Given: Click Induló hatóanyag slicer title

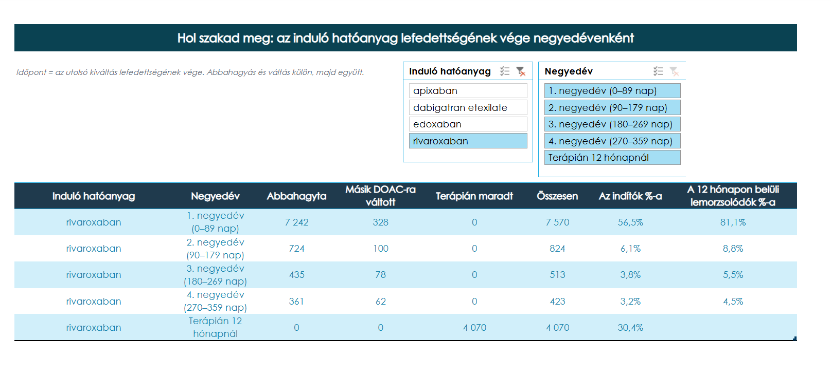Looking at the screenshot, I should (450, 71).
